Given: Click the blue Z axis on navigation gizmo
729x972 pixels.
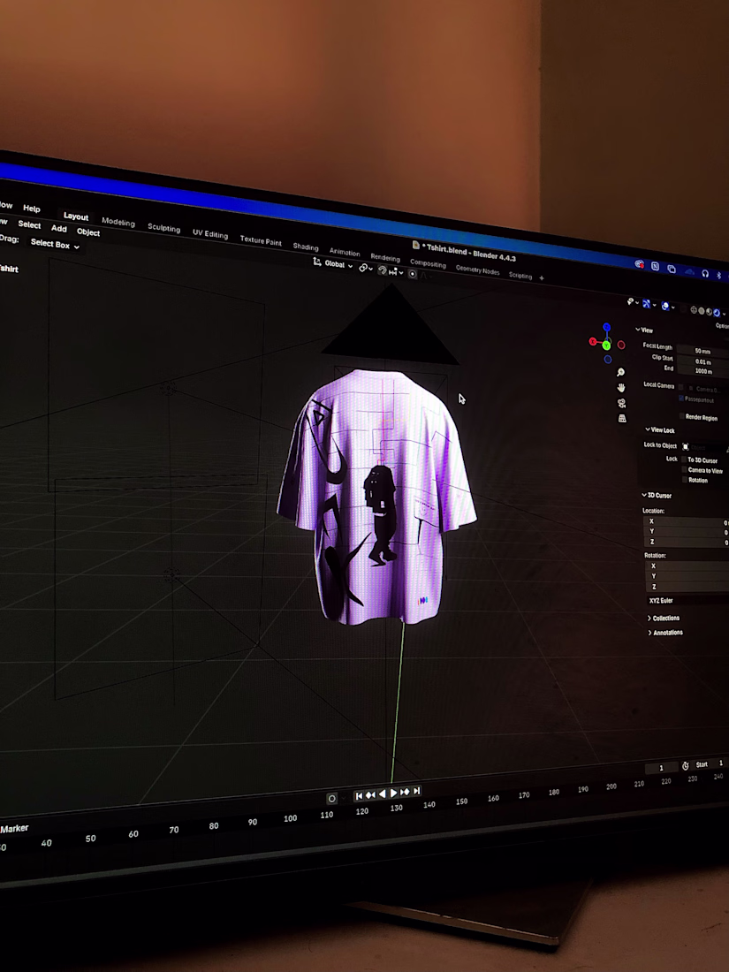Looking at the screenshot, I should pos(607,327).
